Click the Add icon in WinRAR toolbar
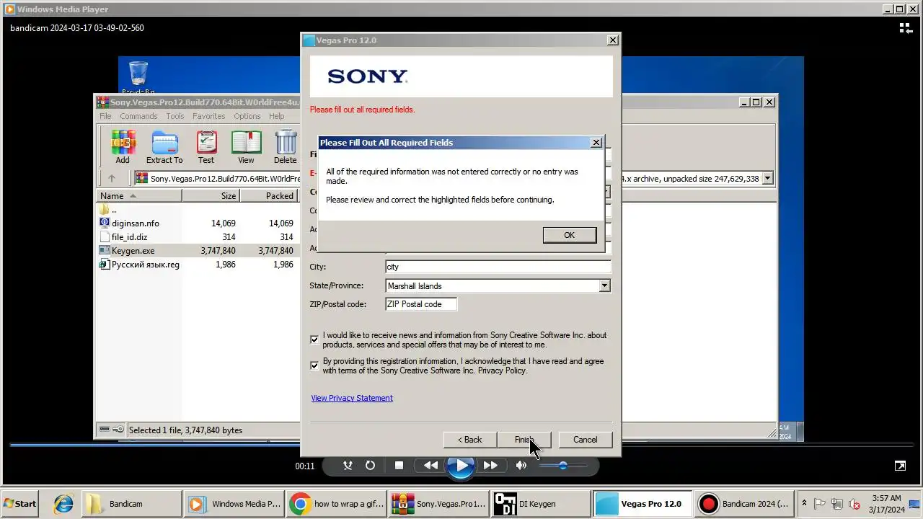 123,146
